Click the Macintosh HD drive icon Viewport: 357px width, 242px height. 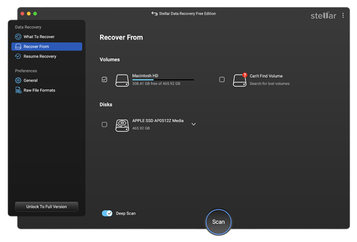(122, 80)
